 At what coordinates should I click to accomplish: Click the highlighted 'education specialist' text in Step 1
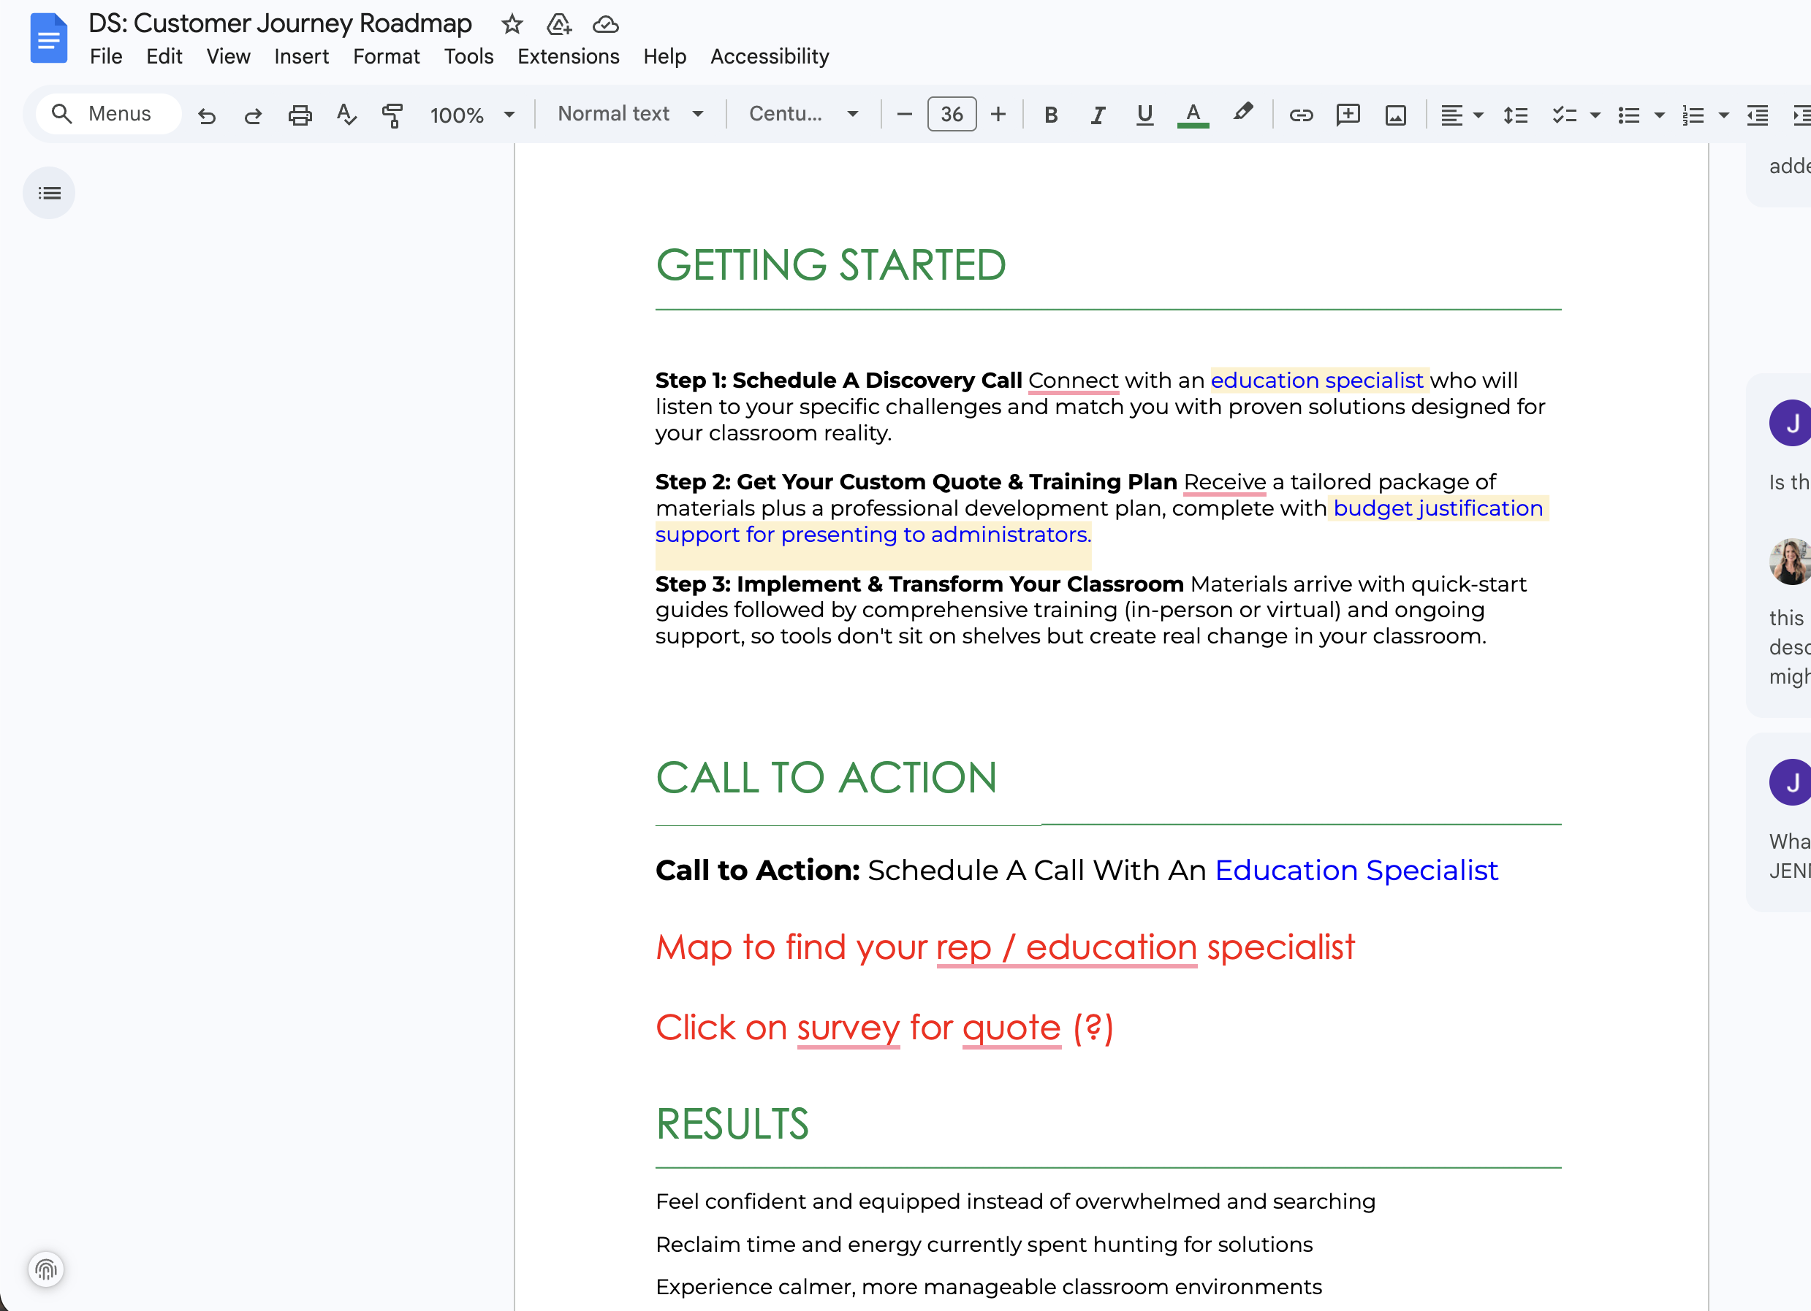click(1317, 381)
